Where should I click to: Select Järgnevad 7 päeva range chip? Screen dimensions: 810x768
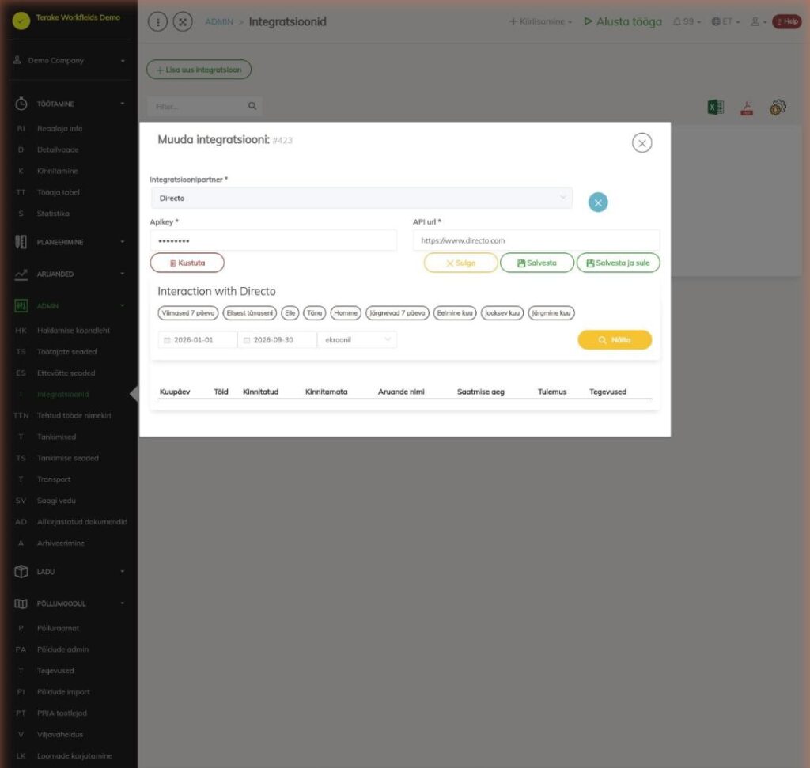click(x=397, y=313)
